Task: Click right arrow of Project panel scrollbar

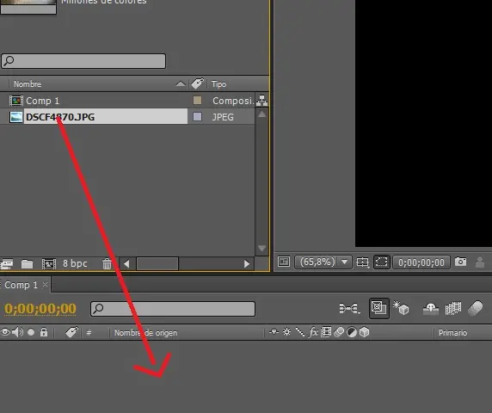Action: 247,264
